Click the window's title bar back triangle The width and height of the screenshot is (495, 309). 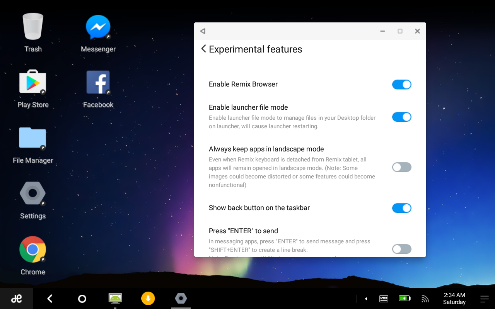click(203, 31)
